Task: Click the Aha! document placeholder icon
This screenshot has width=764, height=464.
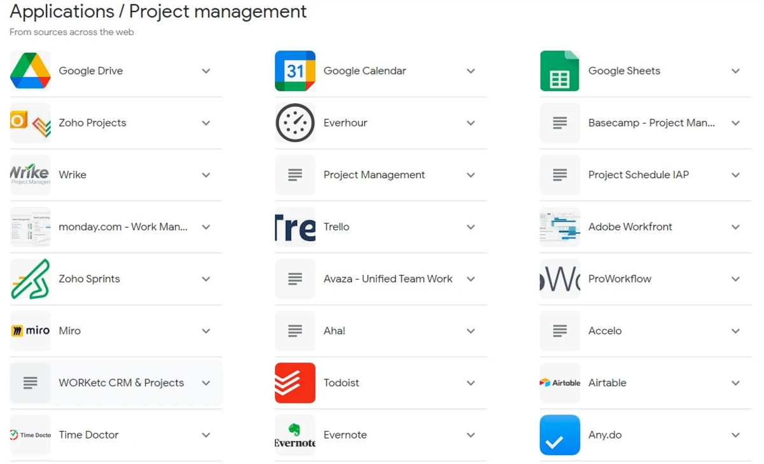Action: 295,331
